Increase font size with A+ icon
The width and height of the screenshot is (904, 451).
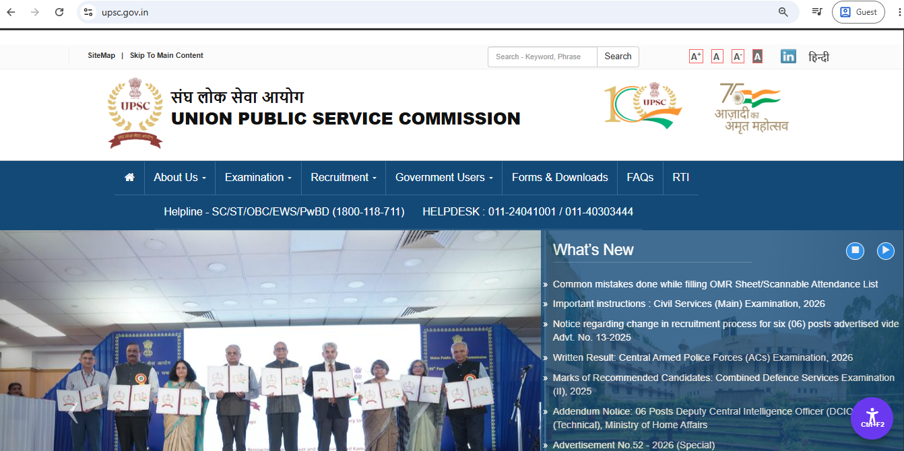[x=696, y=57]
